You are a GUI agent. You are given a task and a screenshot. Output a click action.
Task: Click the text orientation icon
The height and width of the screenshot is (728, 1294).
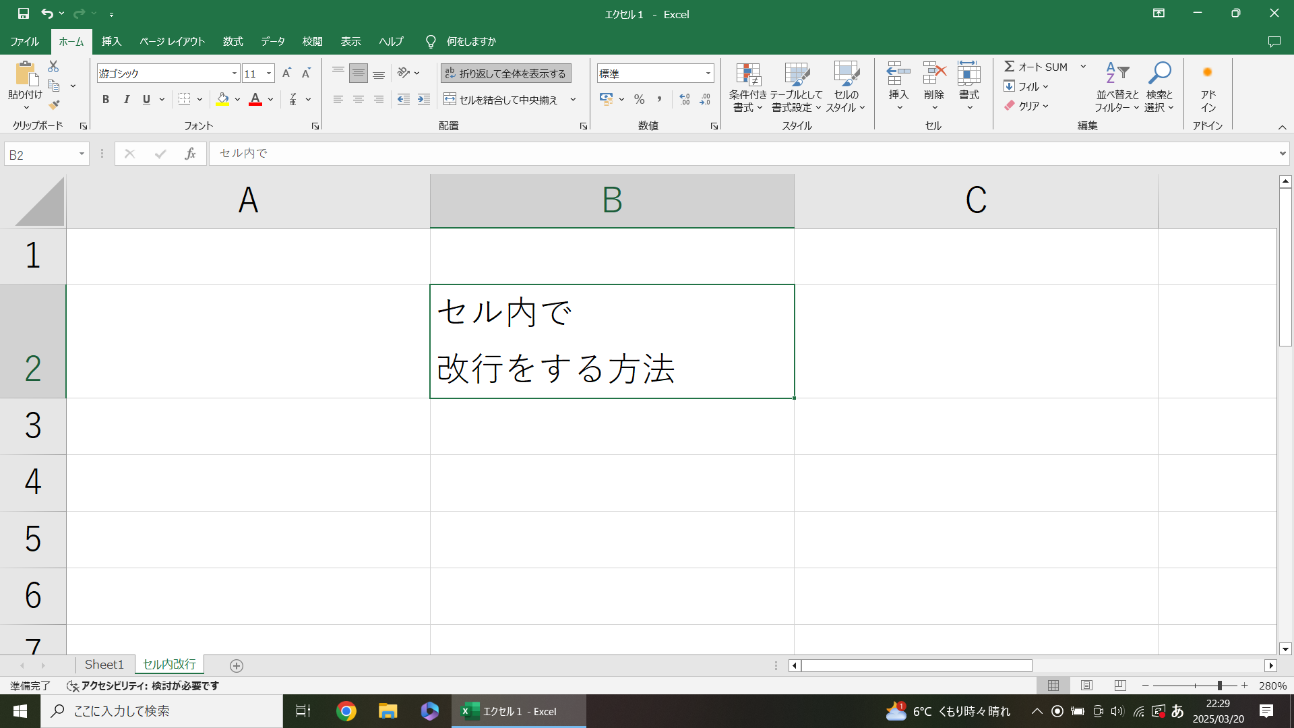click(403, 73)
